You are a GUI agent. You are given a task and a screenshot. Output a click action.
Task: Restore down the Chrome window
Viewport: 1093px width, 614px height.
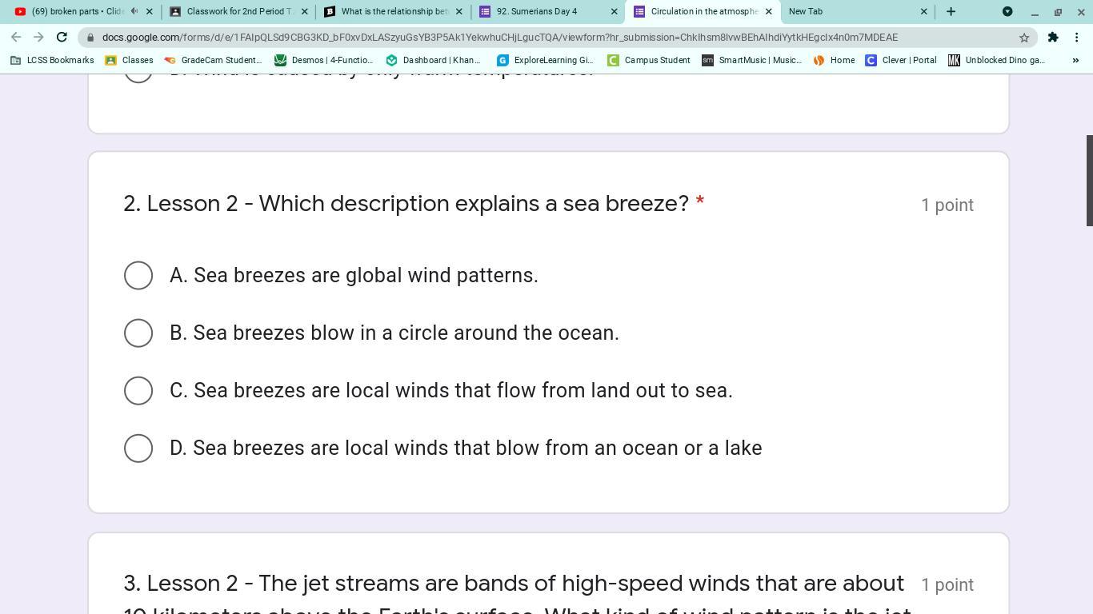point(1058,11)
